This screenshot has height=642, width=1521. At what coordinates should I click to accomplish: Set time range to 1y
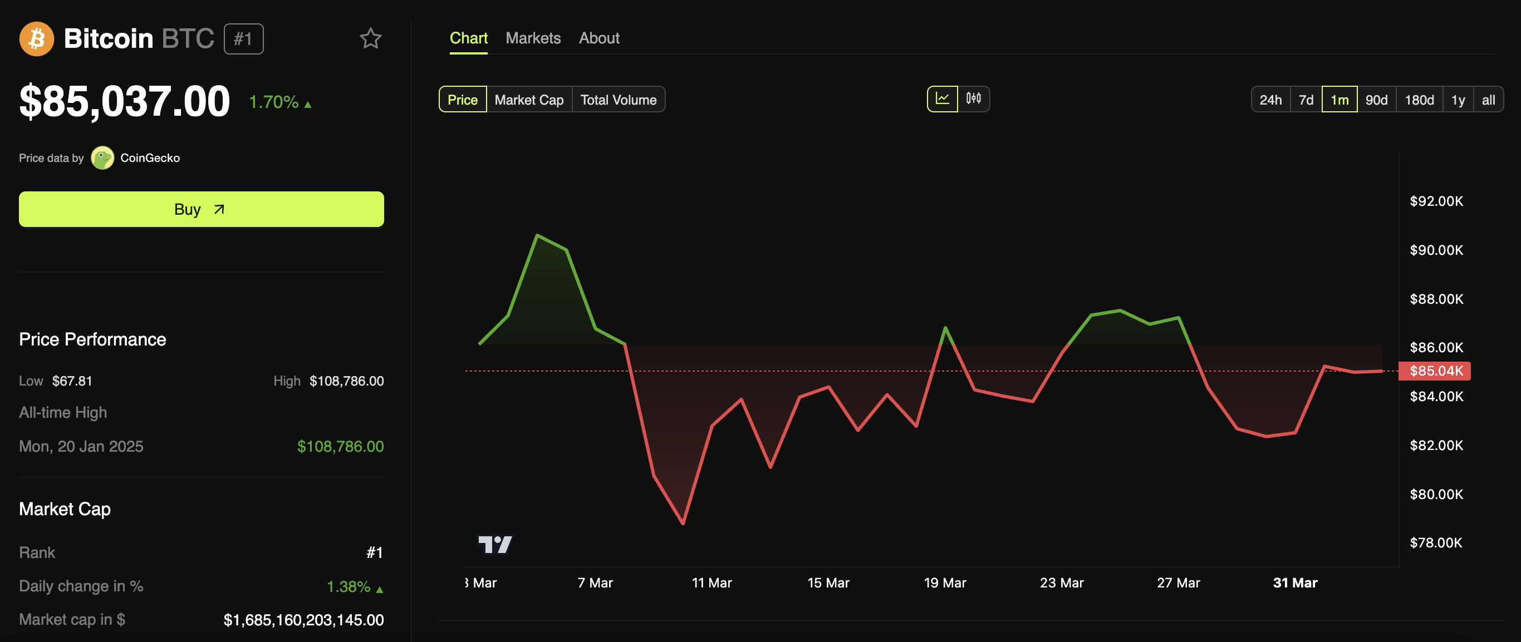coord(1457,100)
